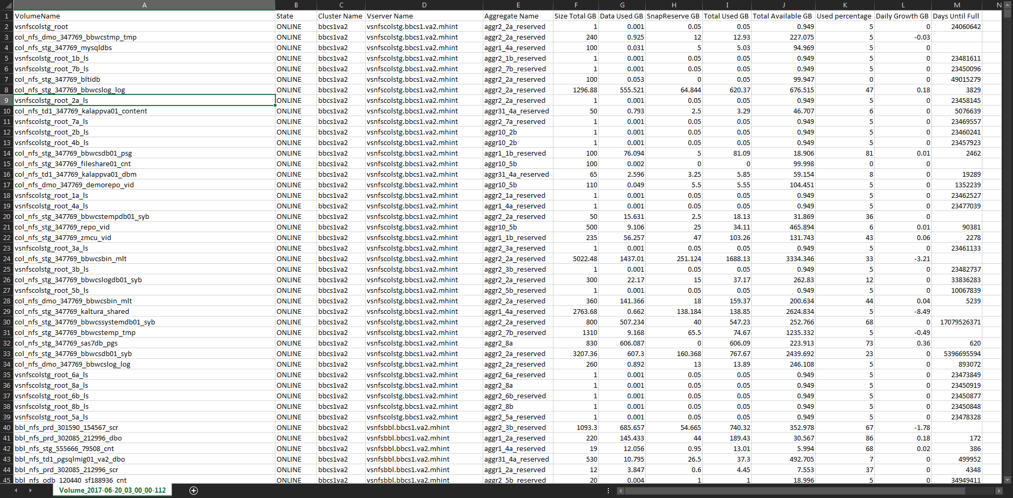Select cell col_nfs_stg_347769_bbwcstempdb01_syb
Screen dimensions: 1013x498
coord(144,216)
